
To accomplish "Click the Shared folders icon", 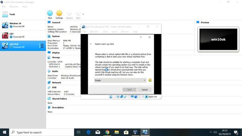I will tap(49, 99).
